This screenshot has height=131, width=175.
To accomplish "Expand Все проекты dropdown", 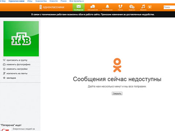I will (77, 1).
